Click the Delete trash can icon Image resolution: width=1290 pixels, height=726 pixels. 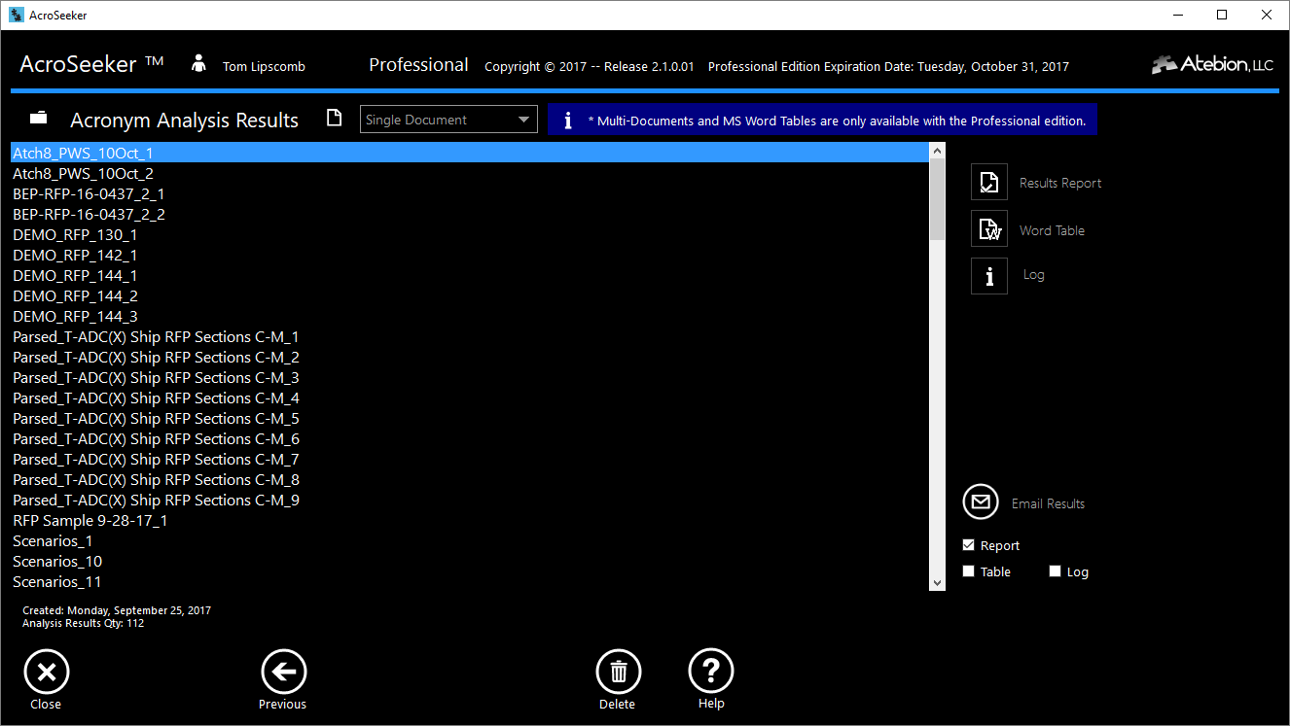pos(618,672)
